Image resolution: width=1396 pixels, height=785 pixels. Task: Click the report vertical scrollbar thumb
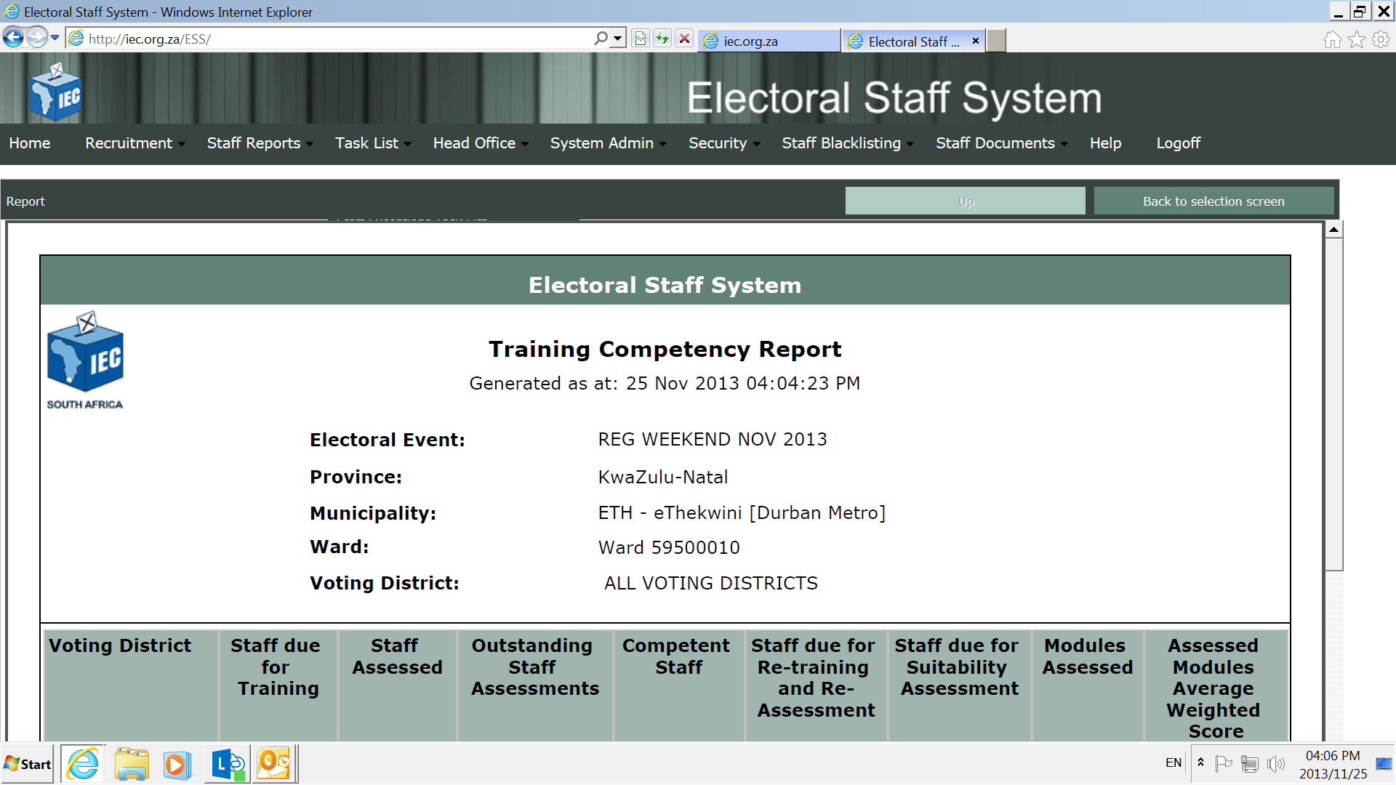coord(1333,403)
